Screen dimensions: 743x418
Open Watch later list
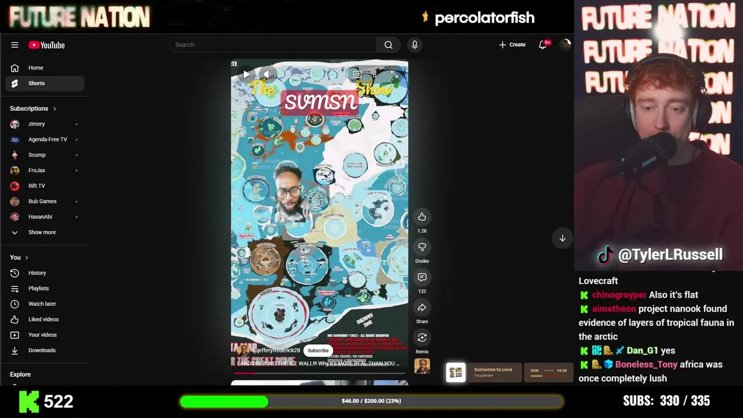(45, 304)
